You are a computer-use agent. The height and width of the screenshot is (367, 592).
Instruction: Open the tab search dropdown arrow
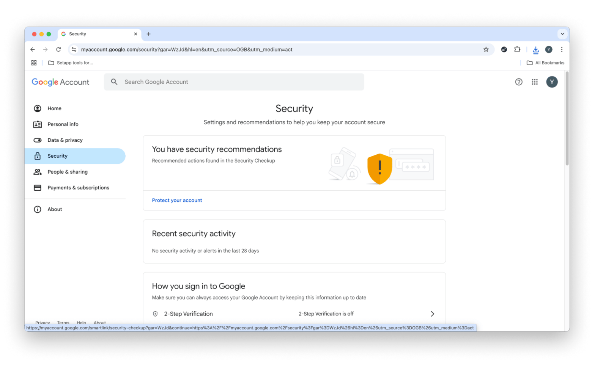tap(562, 34)
